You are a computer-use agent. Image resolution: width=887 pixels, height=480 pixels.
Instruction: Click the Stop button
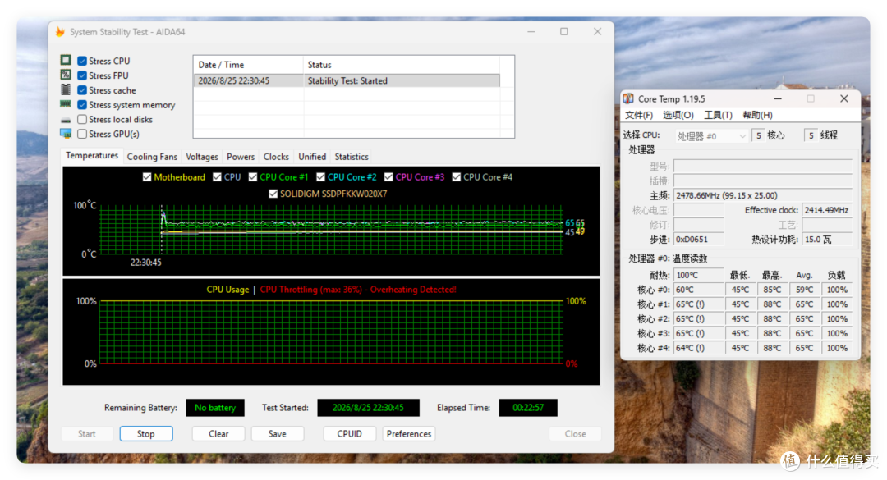coord(146,433)
